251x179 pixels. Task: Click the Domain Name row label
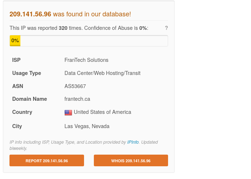click(29, 99)
